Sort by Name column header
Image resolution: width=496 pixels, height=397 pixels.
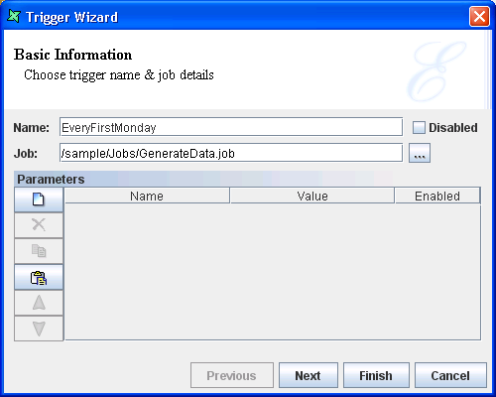(x=147, y=196)
